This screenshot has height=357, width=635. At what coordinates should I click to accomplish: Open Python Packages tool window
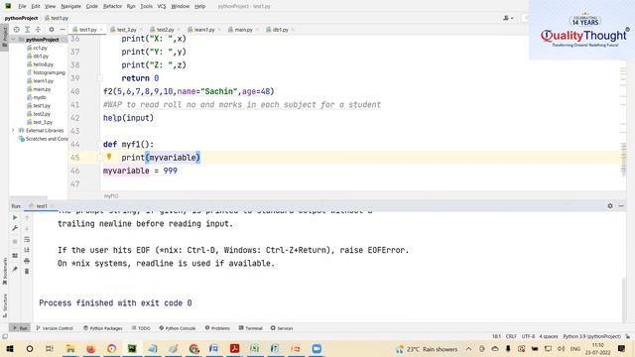(x=103, y=328)
